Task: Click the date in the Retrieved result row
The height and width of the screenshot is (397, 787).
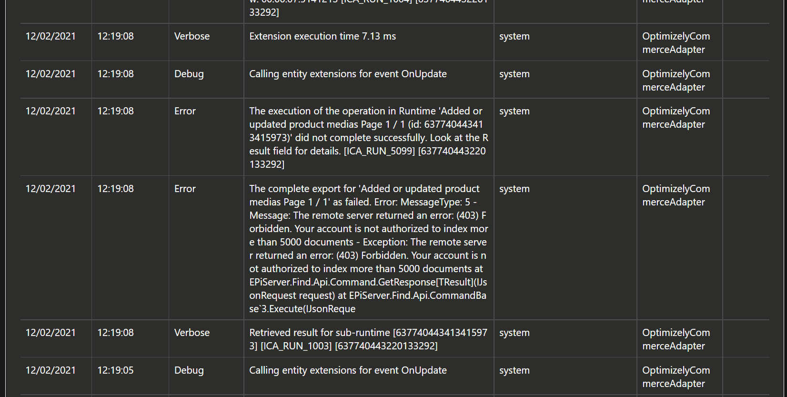Action: [50, 333]
